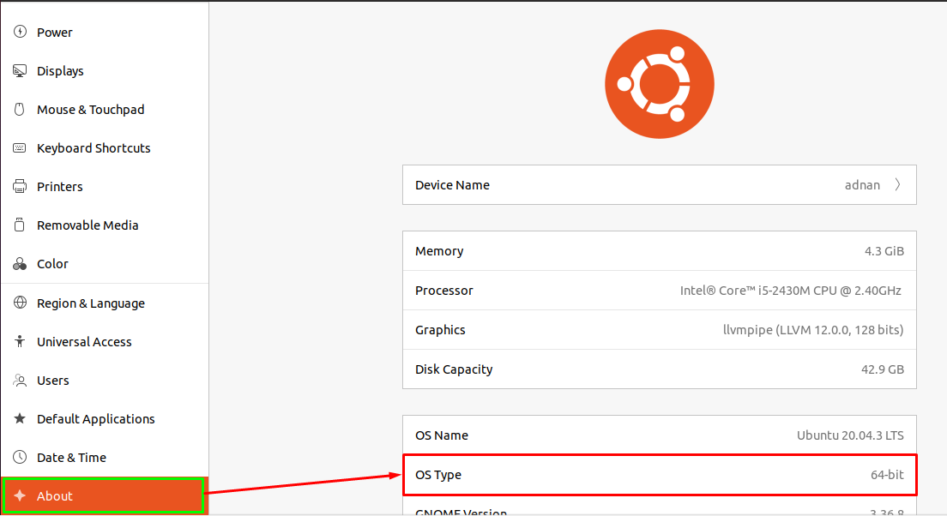Select the 64-bit OS type value
This screenshot has width=947, height=516.
click(887, 475)
